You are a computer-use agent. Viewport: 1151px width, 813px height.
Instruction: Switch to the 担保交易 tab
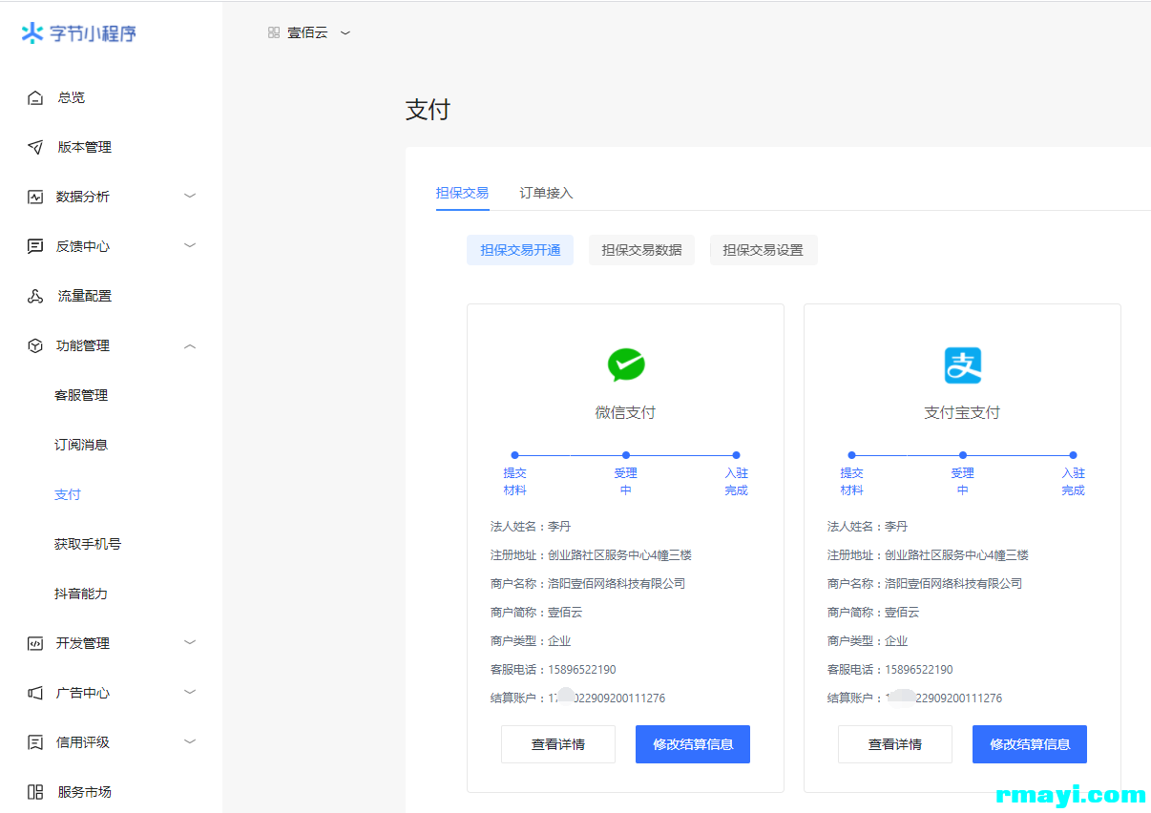[x=463, y=193]
